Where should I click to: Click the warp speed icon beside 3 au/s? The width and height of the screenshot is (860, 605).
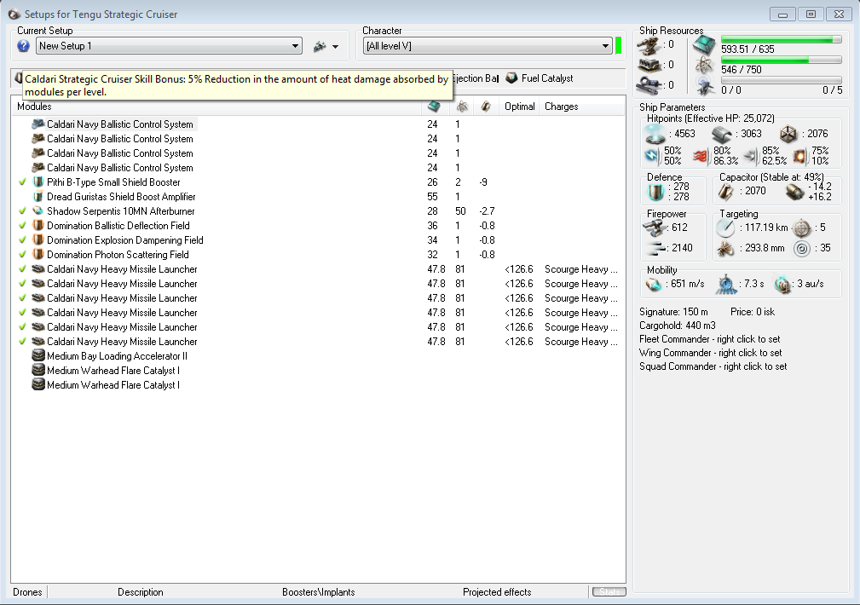[x=782, y=284]
